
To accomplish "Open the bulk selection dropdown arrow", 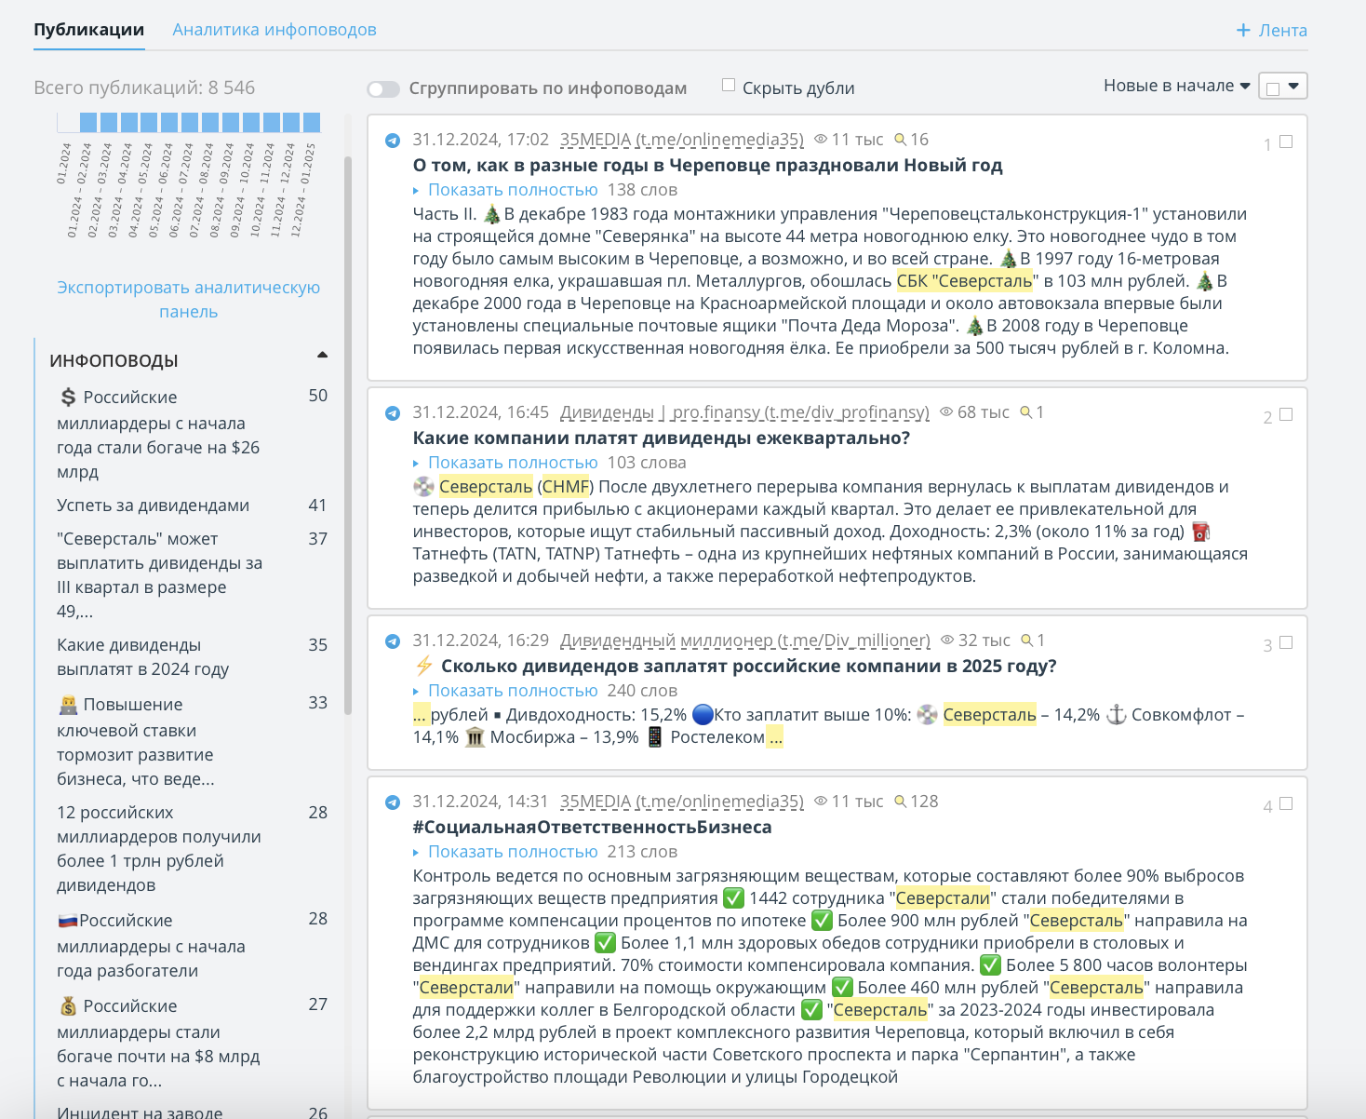I will click(x=1293, y=86).
